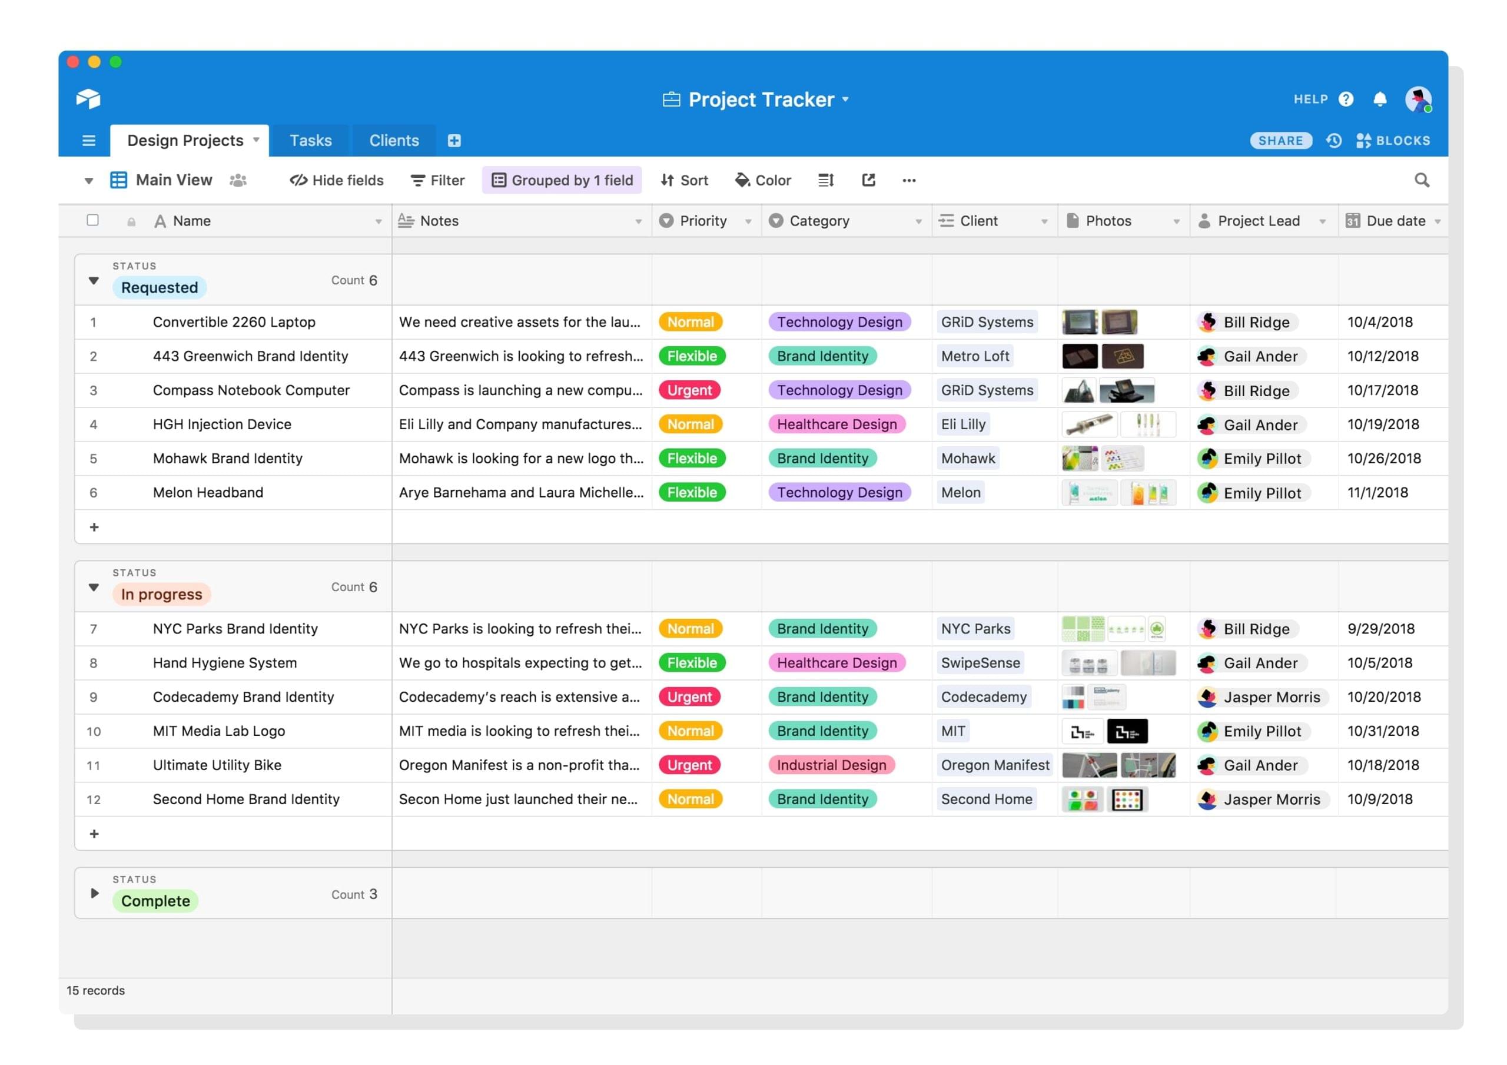Click the Photos column file icon
The height and width of the screenshot is (1065, 1507).
[1073, 221]
